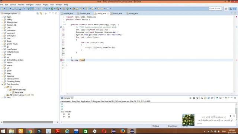
Task: Click Remove All Terminated Launches double-X icon
Action: (197, 98)
